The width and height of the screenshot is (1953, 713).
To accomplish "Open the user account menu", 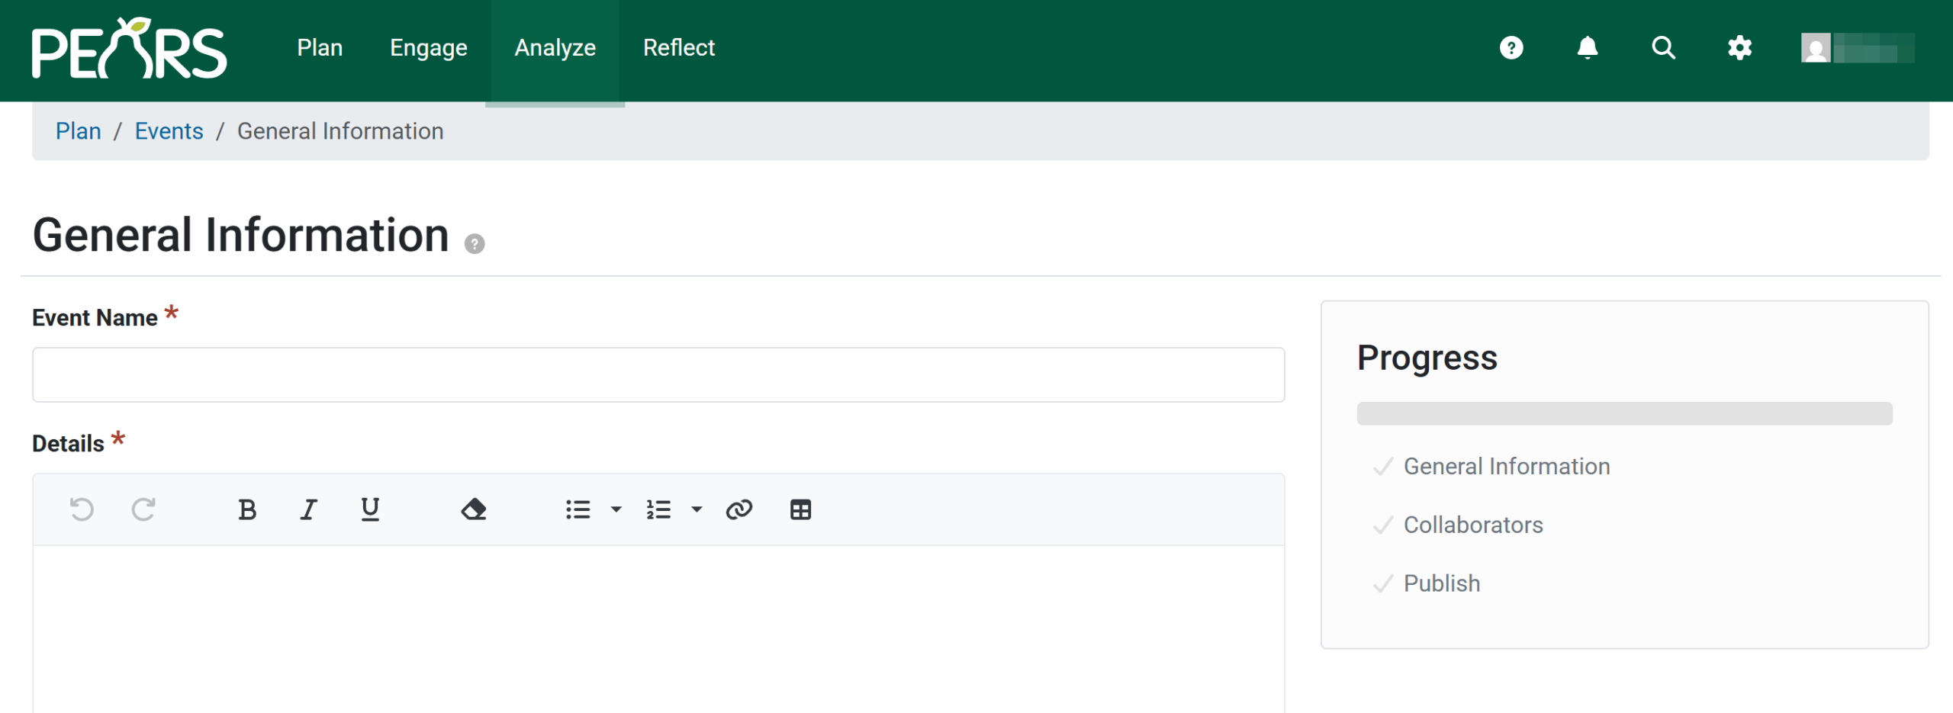I will [x=1857, y=48].
